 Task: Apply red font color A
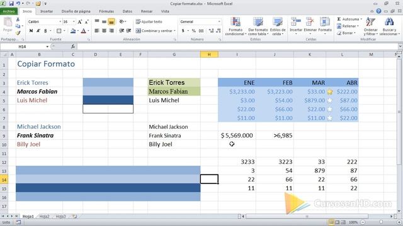tap(83, 31)
